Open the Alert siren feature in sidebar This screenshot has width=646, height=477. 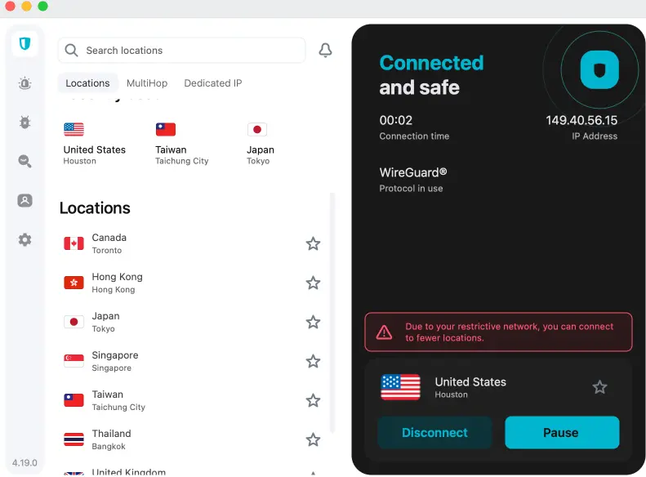25,83
